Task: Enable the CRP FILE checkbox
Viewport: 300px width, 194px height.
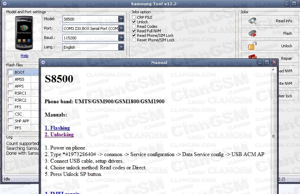Action: pos(134,17)
